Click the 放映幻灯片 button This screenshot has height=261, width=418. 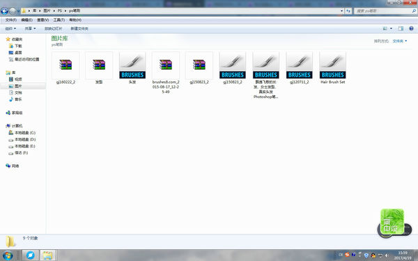point(53,29)
